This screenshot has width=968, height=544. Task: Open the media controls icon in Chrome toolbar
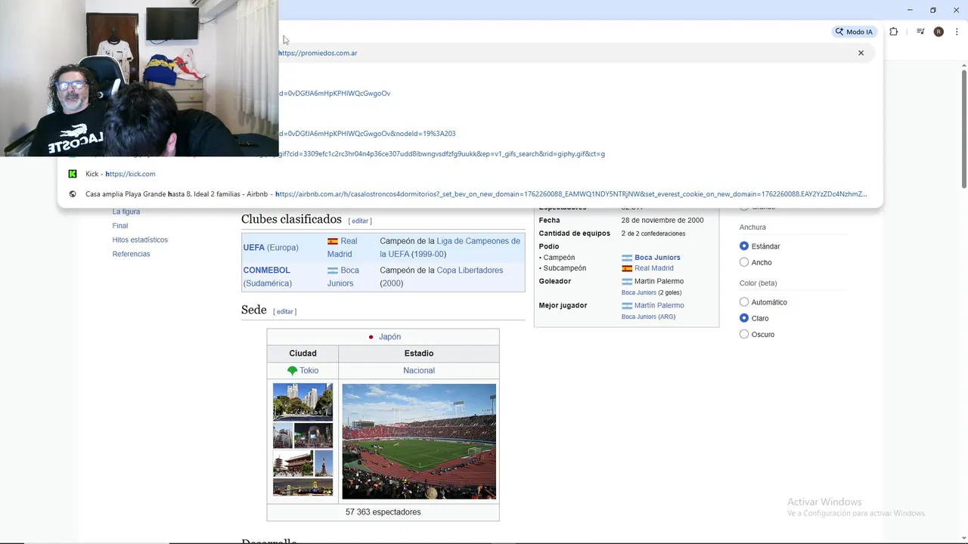click(920, 32)
